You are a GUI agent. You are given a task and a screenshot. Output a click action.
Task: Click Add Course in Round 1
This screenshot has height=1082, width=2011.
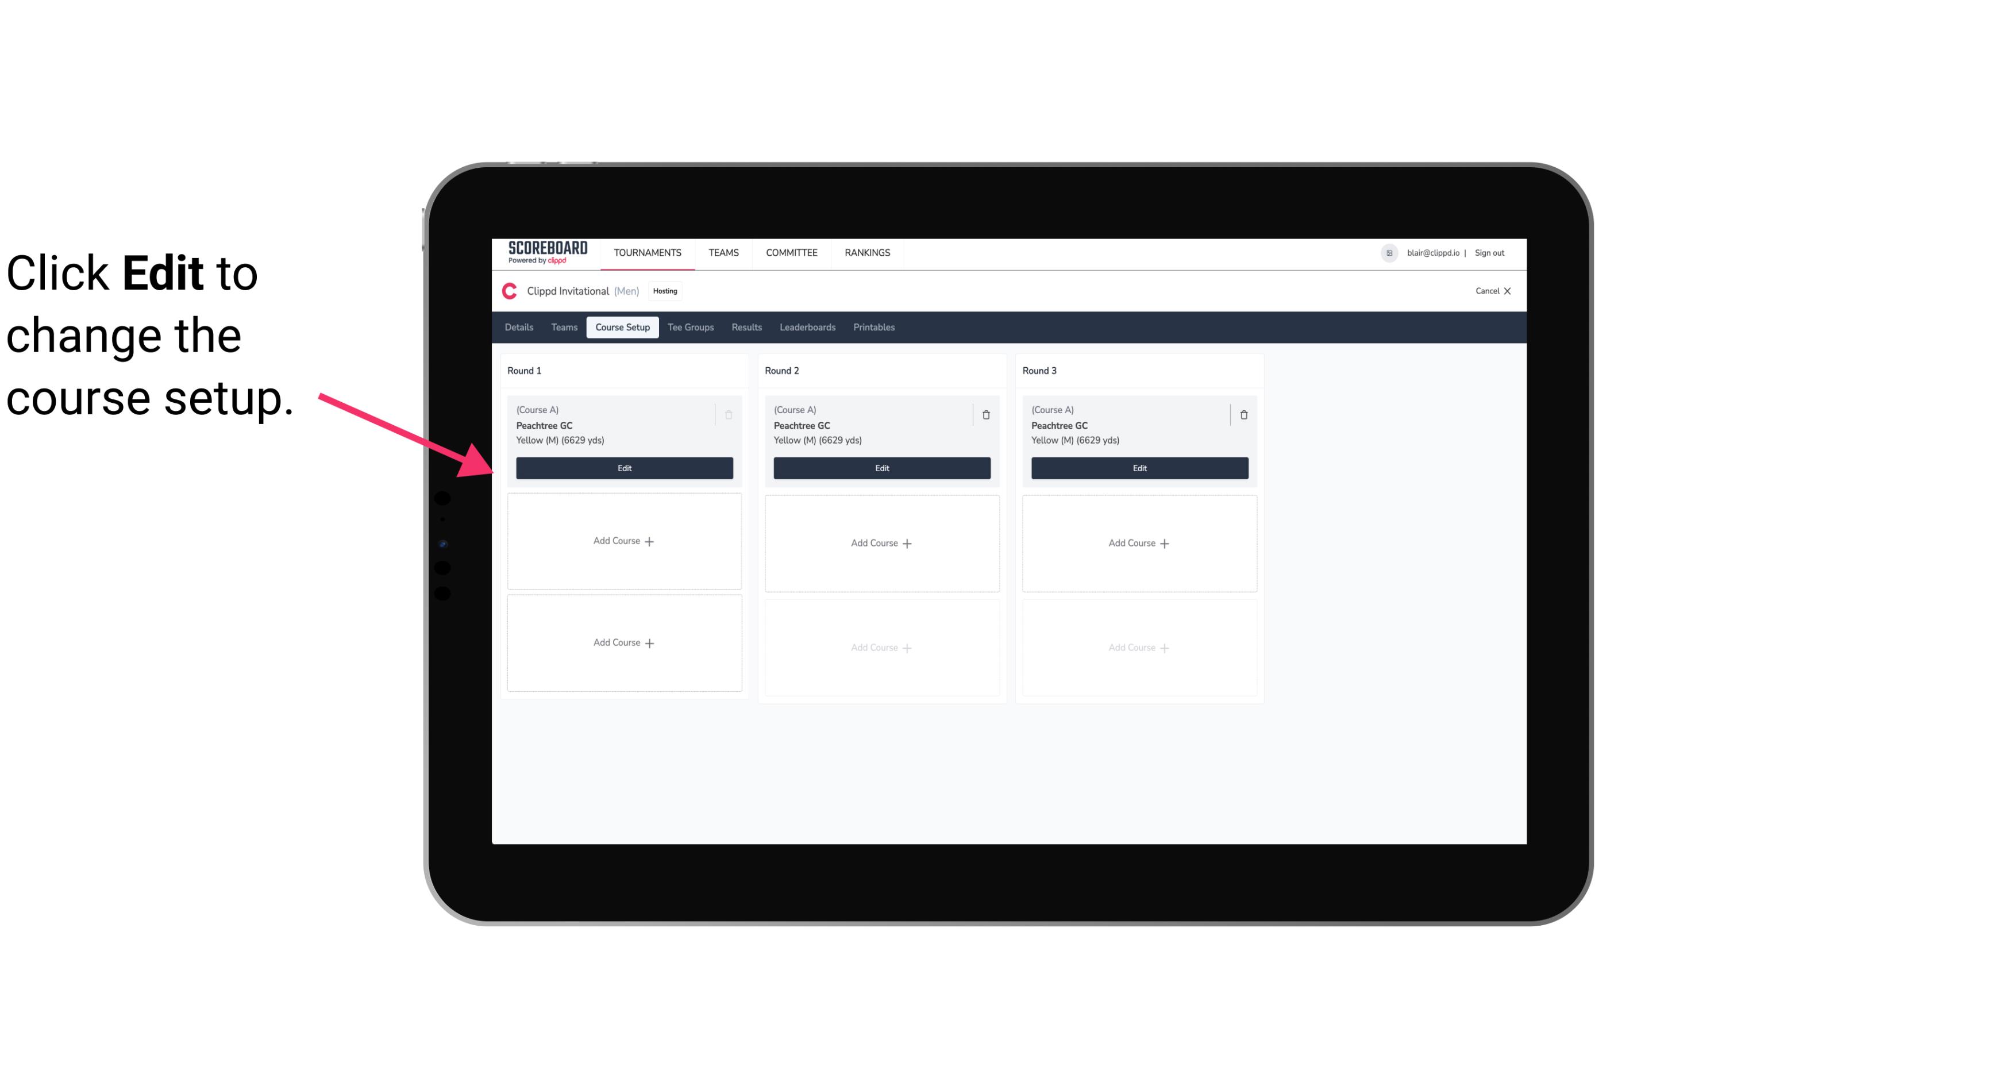pos(623,541)
